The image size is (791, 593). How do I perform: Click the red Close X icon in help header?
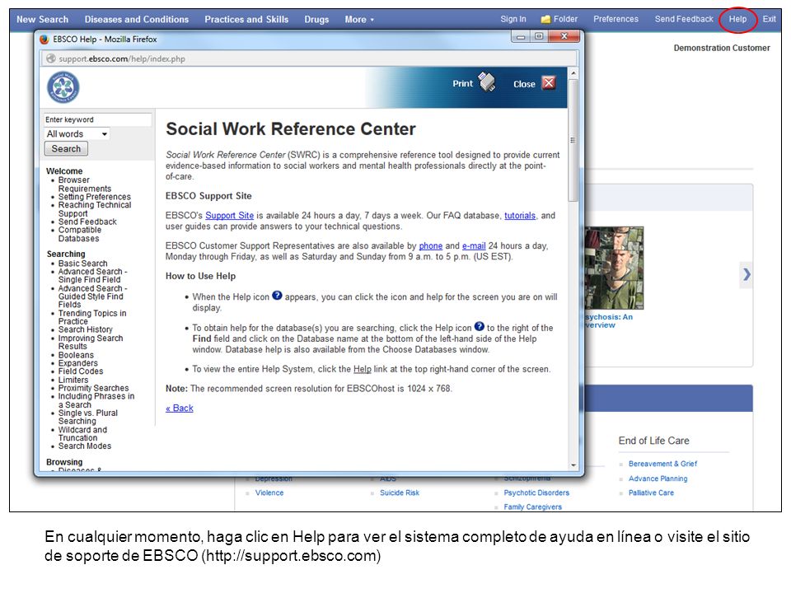549,82
